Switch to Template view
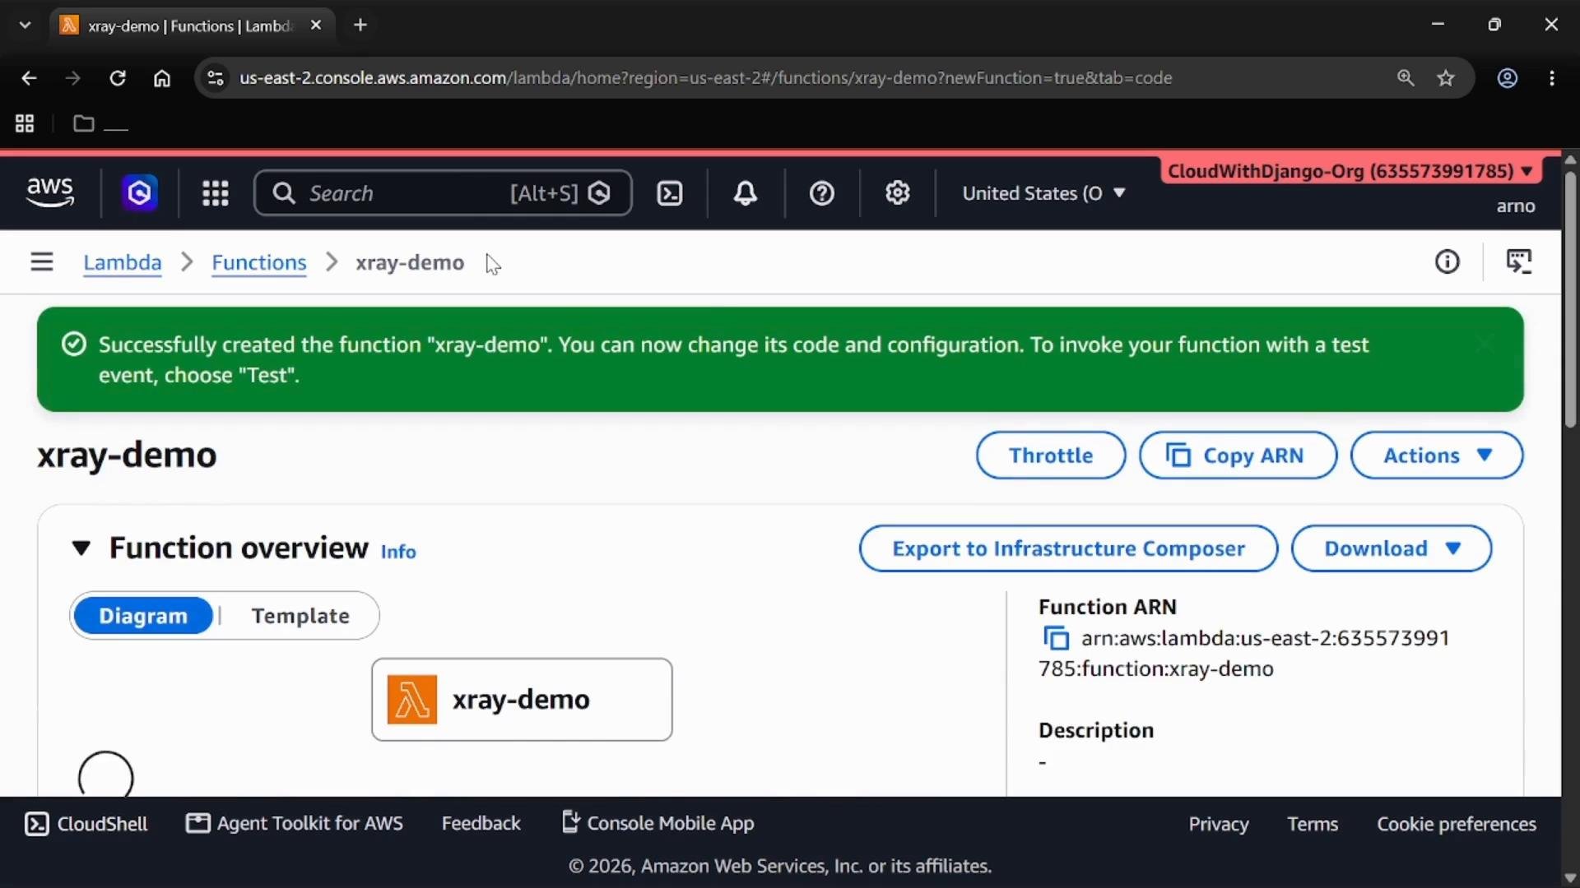This screenshot has height=888, width=1580. 300,616
